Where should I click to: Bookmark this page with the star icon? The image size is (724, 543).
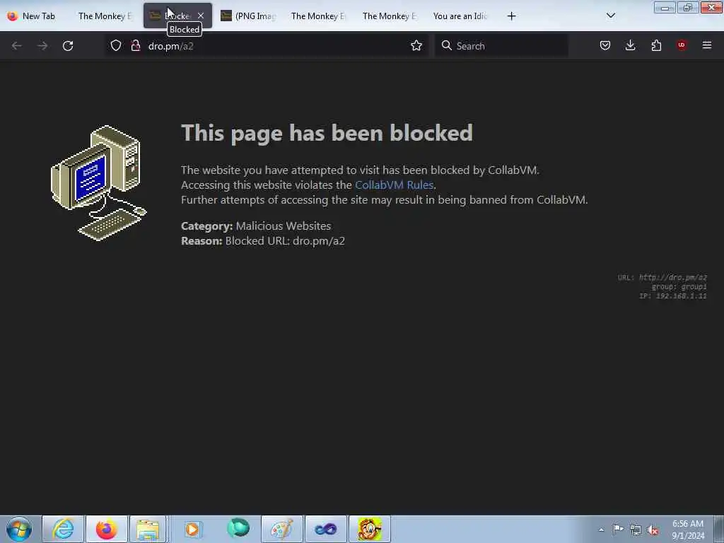pyautogui.click(x=416, y=46)
